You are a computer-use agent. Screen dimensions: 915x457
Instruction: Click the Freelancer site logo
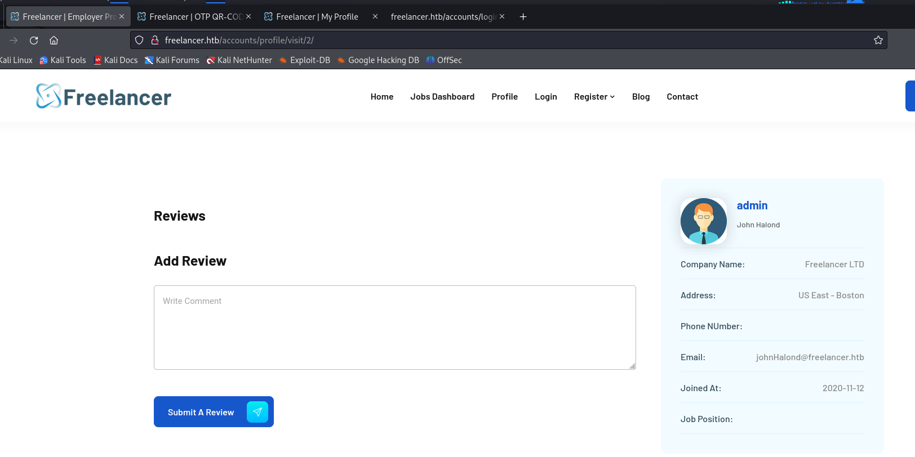104,97
